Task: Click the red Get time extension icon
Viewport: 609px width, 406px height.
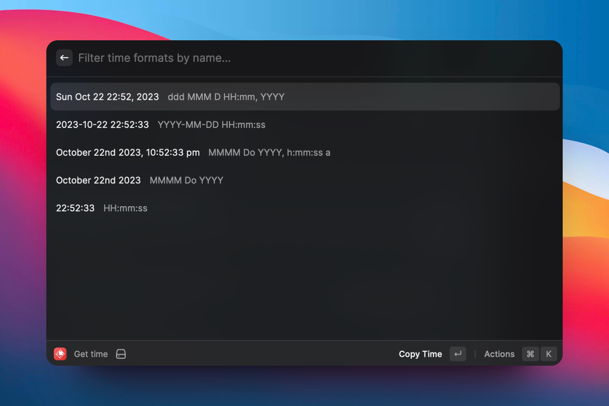Action: point(60,354)
